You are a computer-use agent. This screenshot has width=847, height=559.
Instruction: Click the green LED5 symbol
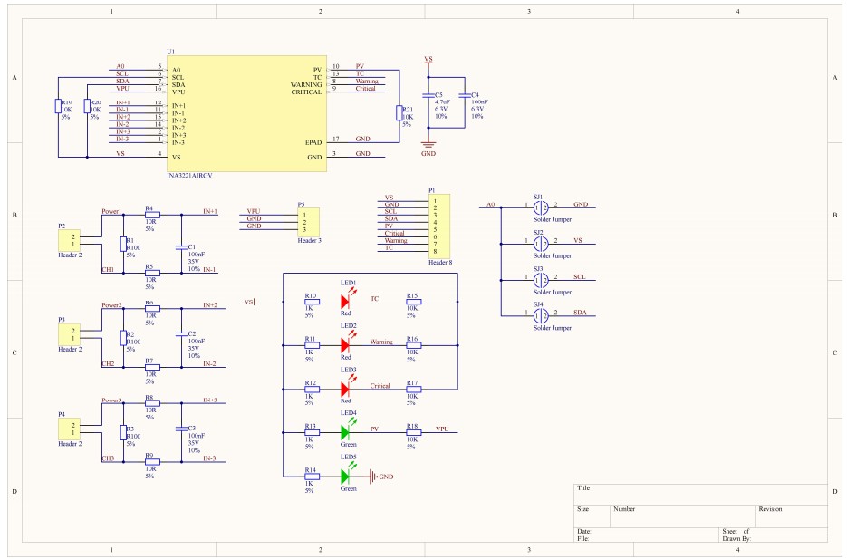tap(345, 476)
